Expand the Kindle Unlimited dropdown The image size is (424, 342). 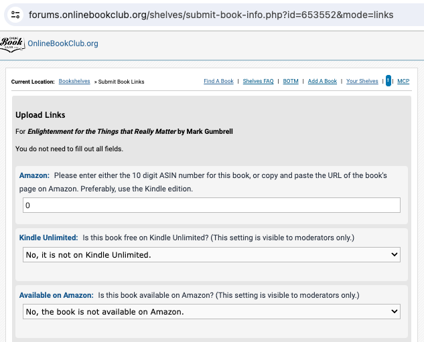click(212, 254)
